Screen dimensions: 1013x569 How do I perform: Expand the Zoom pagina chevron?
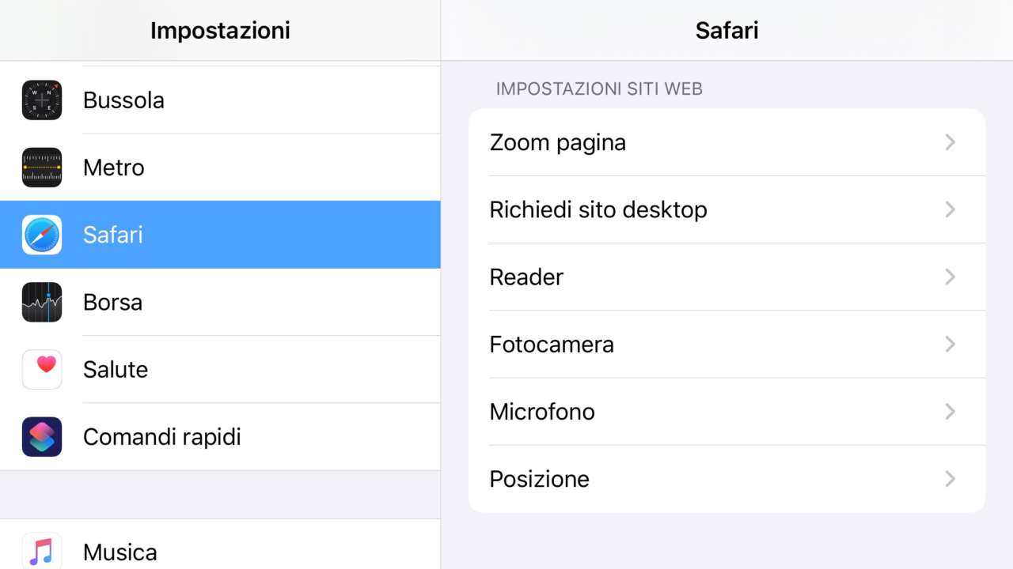tap(950, 142)
